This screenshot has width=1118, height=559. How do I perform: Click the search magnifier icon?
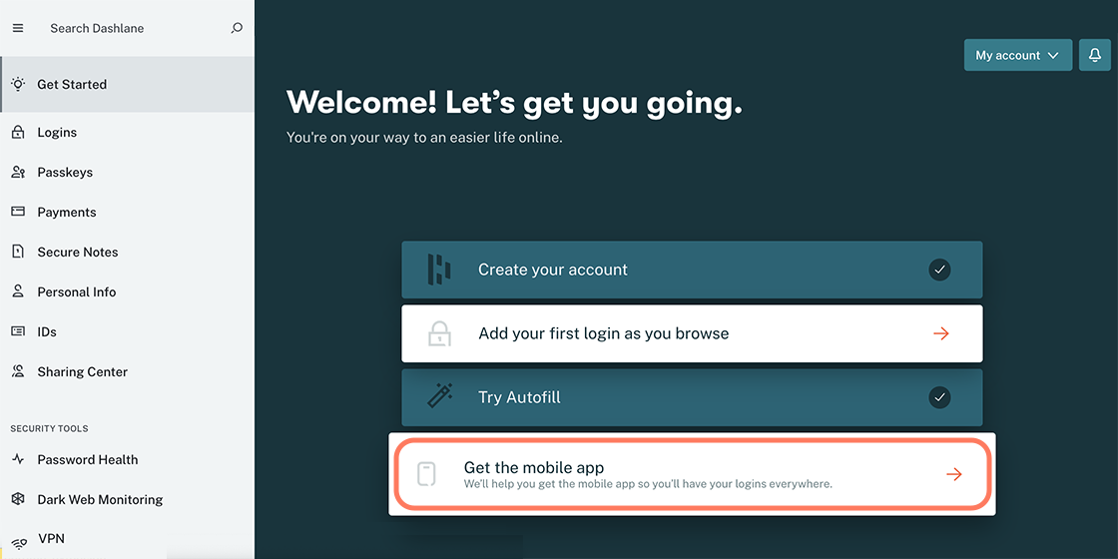click(x=237, y=29)
